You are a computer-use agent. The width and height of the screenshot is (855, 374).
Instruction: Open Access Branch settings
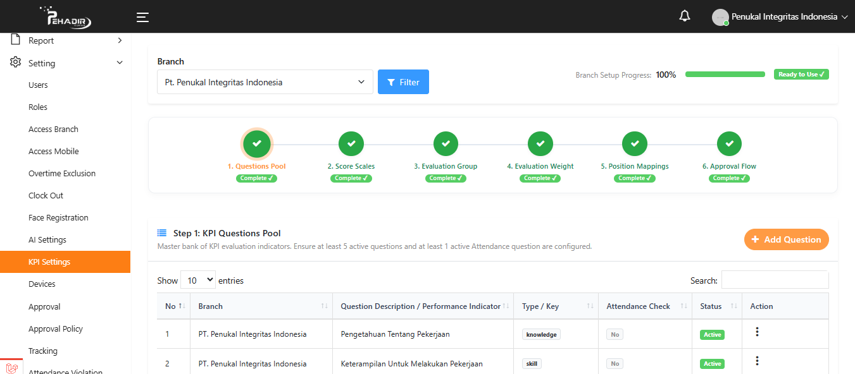53,129
